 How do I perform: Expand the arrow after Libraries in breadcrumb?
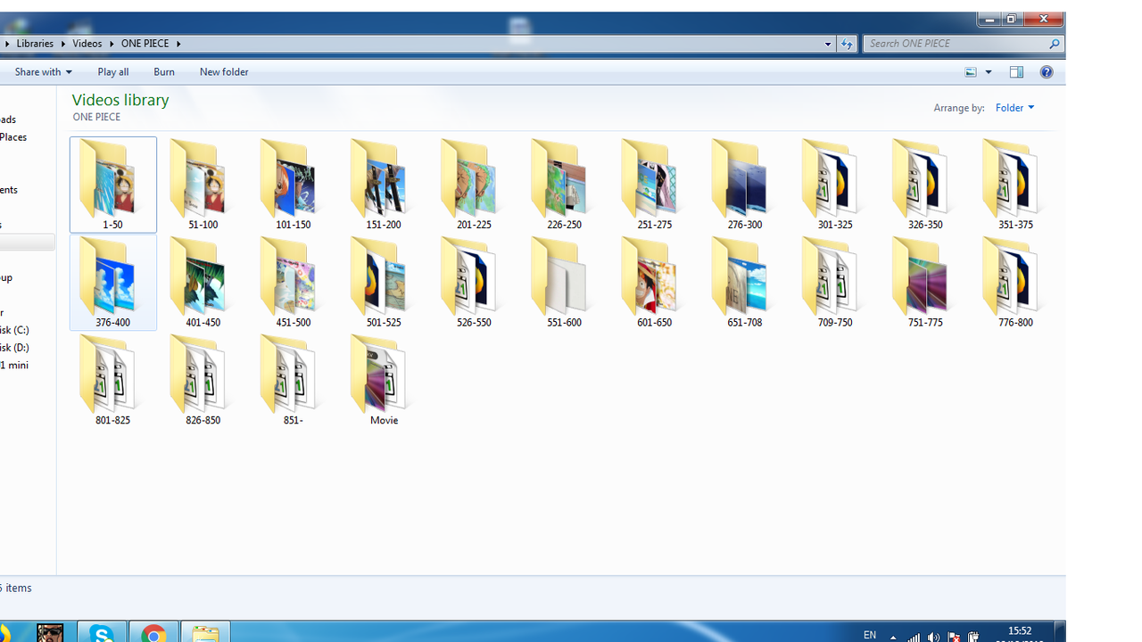coord(63,44)
